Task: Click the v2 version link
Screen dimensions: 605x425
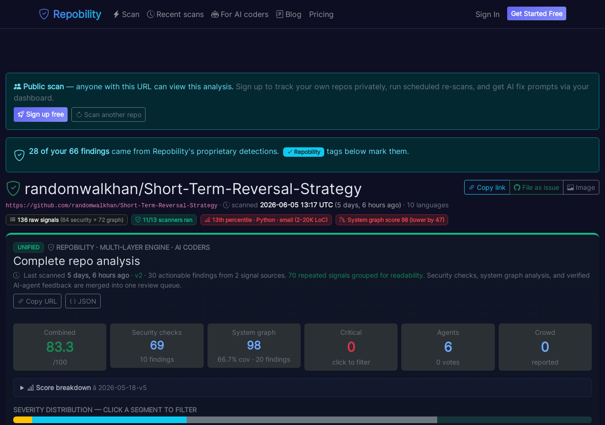Action: tap(138, 275)
